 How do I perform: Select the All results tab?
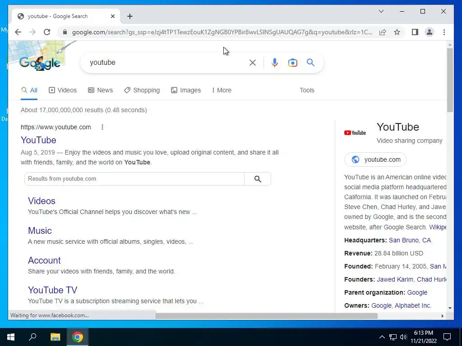coord(29,90)
